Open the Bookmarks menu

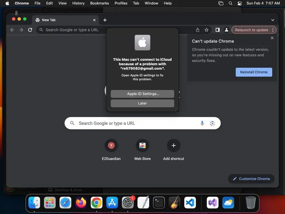(99, 3)
